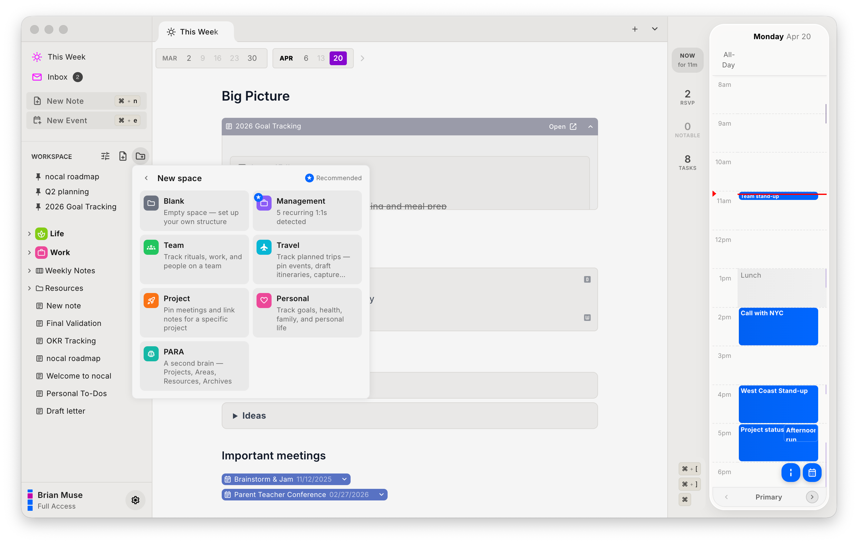Open the OKR Tracking note
The height and width of the screenshot is (544, 858).
[x=71, y=341]
